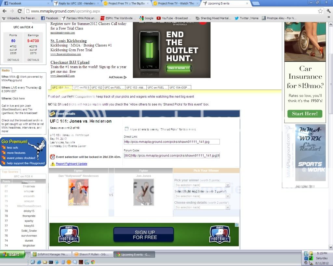This screenshot has width=333, height=266.
Task: Open the Sherdog Mixed Martial bookmark
Action: [x=213, y=18]
